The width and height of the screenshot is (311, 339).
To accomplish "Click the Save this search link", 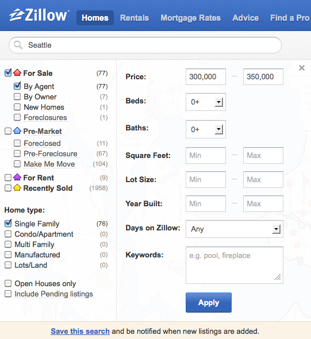I will pos(80,331).
